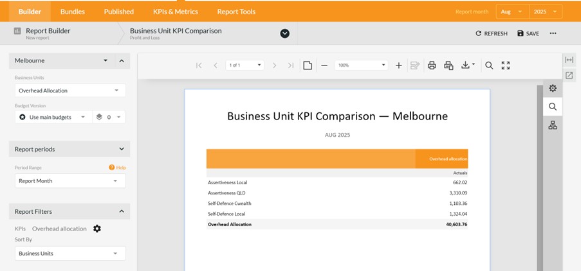Refresh the report
Screen dimensions: 581x271
tap(492, 33)
